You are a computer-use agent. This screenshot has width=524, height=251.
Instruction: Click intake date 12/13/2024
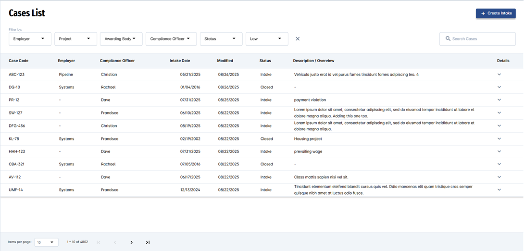pos(190,190)
